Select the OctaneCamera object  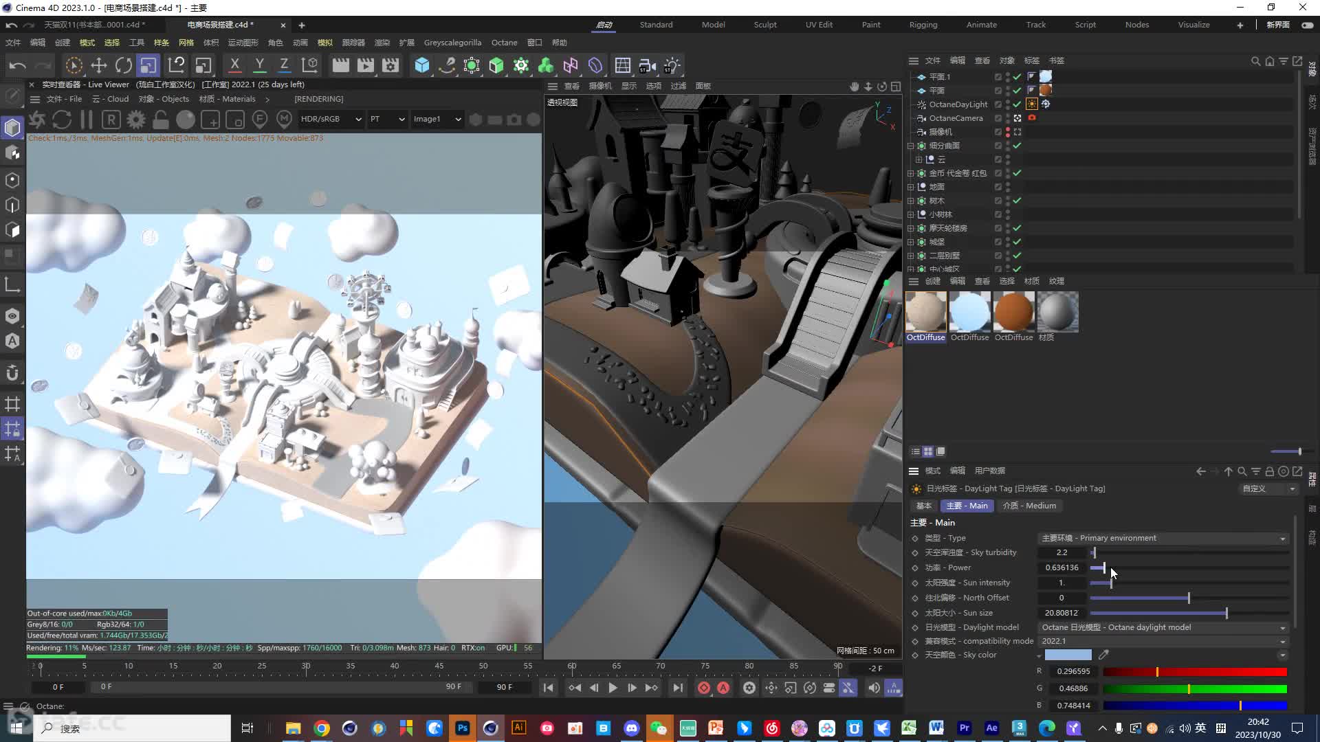pos(956,118)
